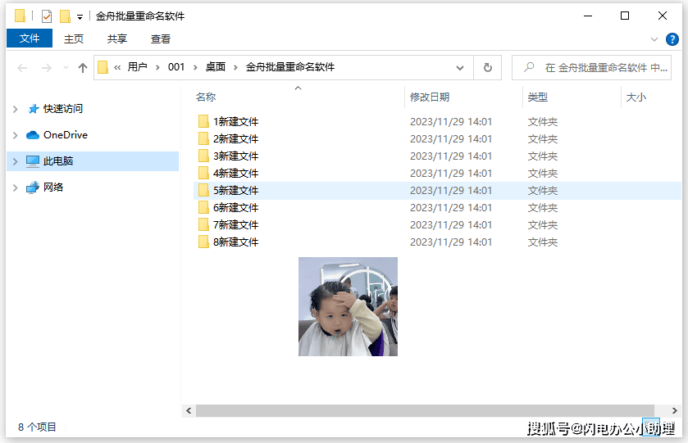
Task: Open Customize Quick Access Toolbar dropdown
Action: point(80,17)
